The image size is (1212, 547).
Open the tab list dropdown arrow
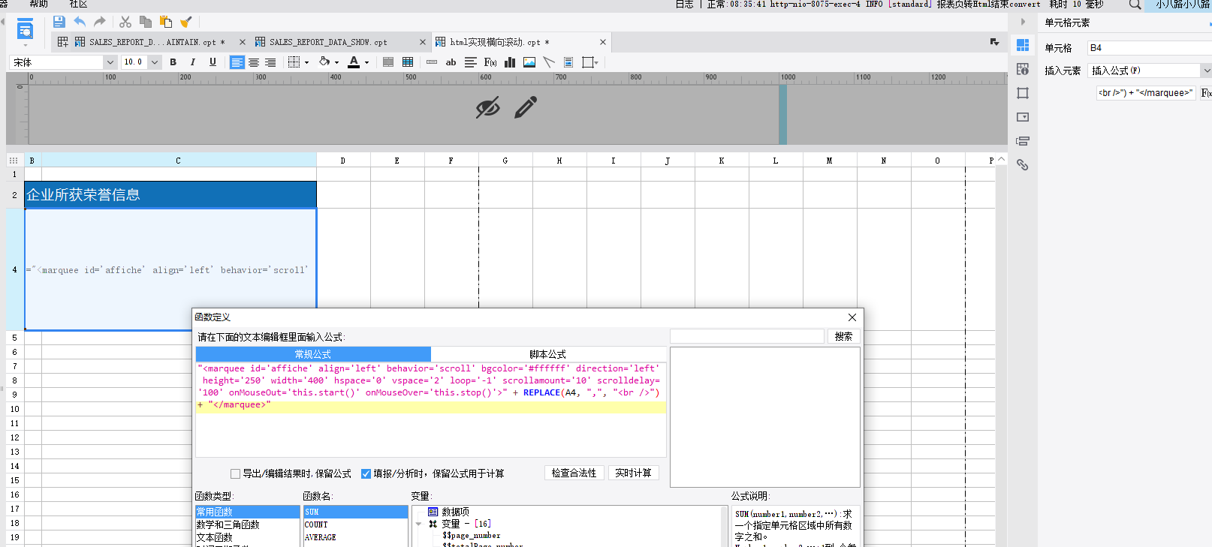click(995, 42)
